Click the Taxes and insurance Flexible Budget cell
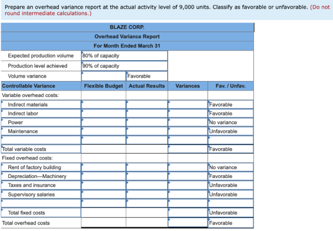The height and width of the screenshot is (231, 333). coord(103,185)
